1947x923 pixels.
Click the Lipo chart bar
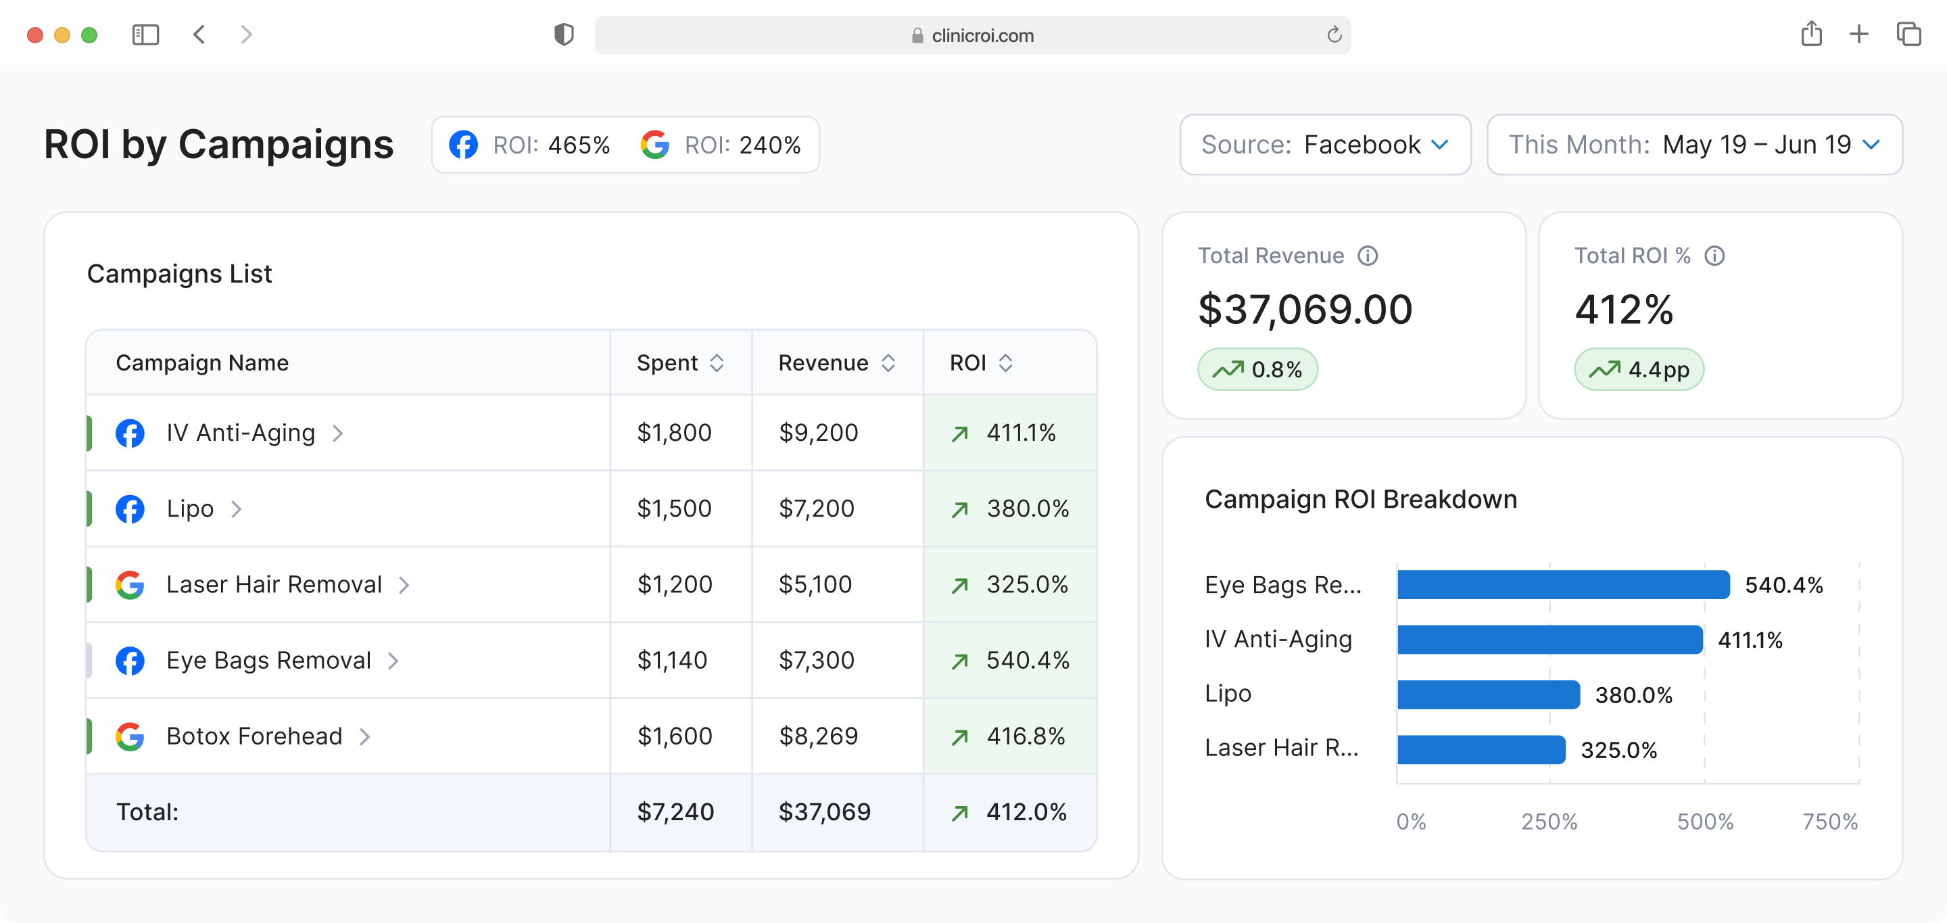(x=1488, y=694)
